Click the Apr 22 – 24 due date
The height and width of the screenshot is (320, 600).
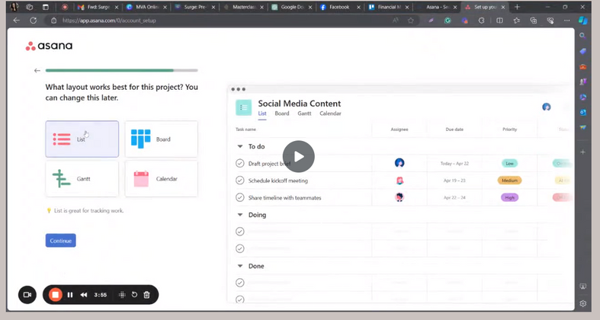point(454,197)
